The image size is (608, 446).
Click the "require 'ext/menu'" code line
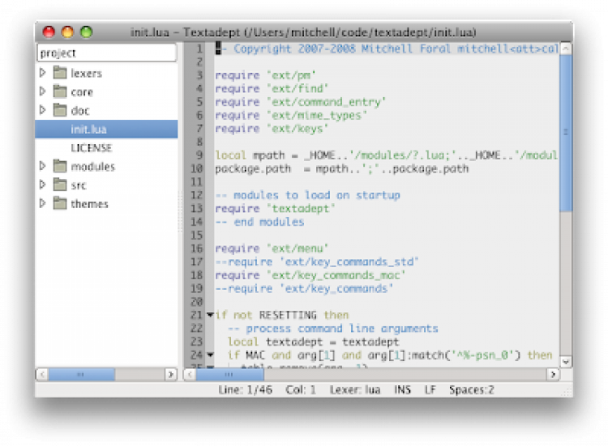(x=272, y=248)
